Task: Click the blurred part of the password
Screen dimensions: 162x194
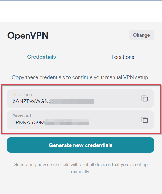Action: [67, 123]
